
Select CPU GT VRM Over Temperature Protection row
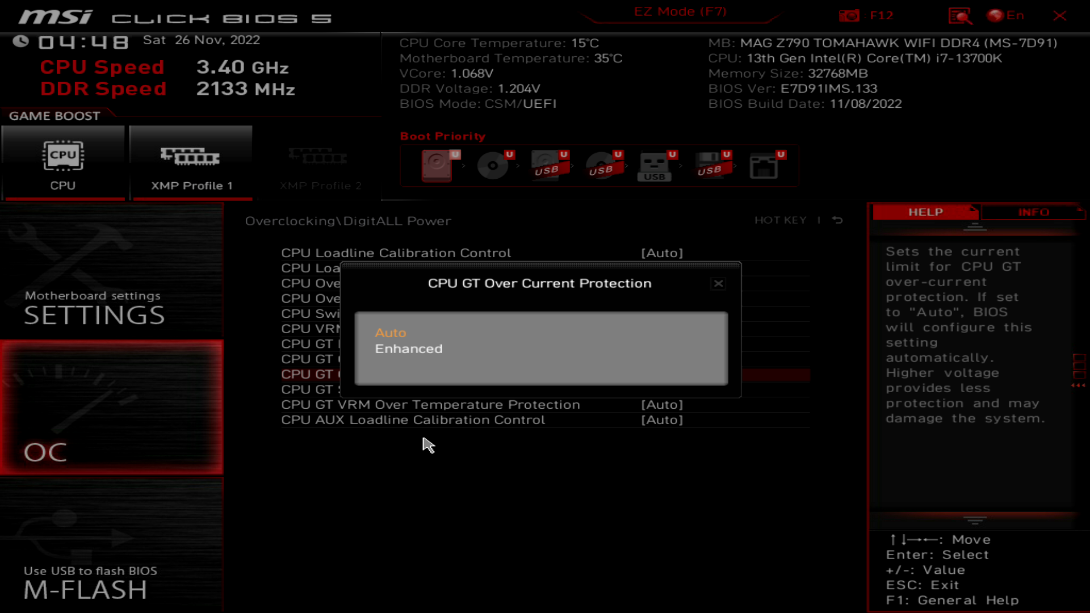tap(545, 405)
